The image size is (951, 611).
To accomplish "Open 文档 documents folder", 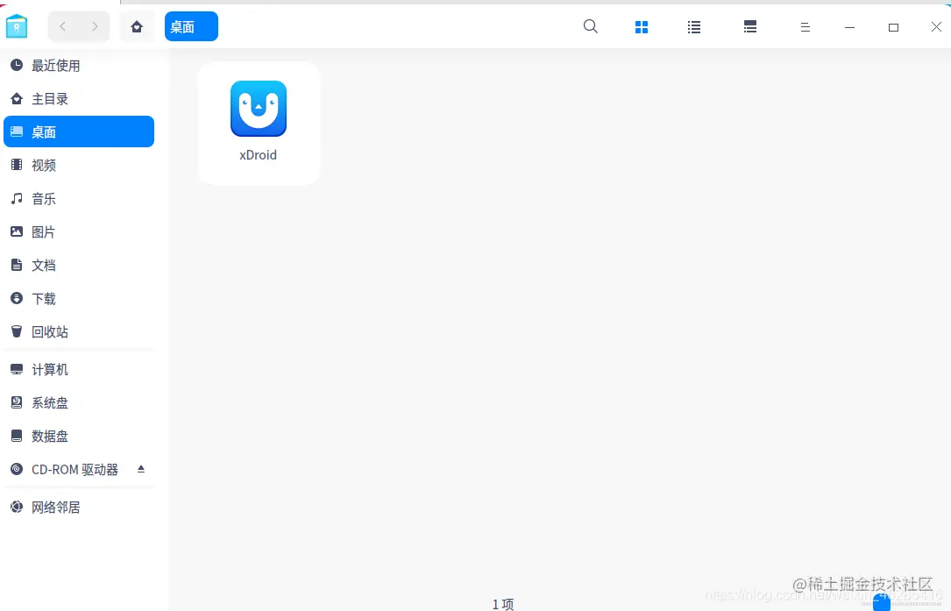I will click(79, 265).
